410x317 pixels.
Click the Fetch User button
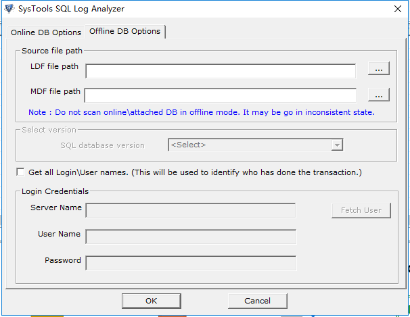pyautogui.click(x=361, y=210)
